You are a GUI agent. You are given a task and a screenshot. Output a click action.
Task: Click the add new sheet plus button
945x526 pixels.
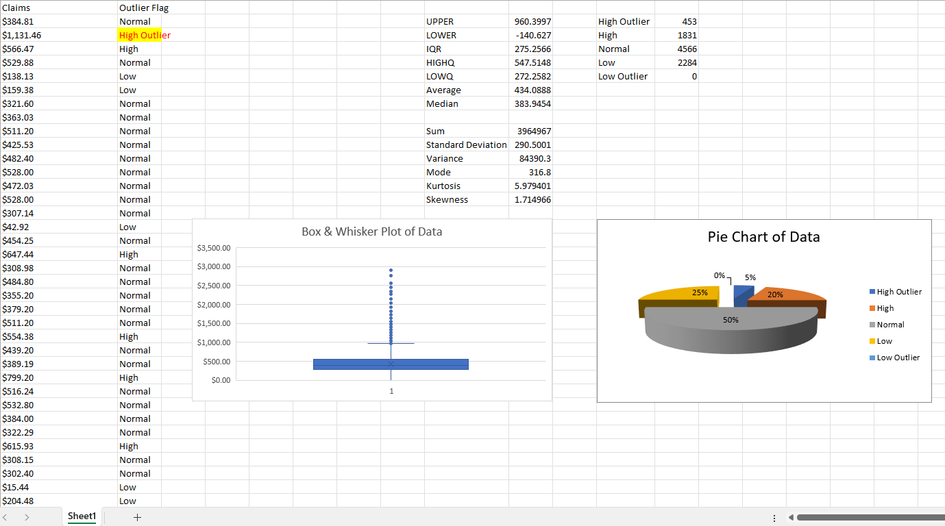coord(136,517)
